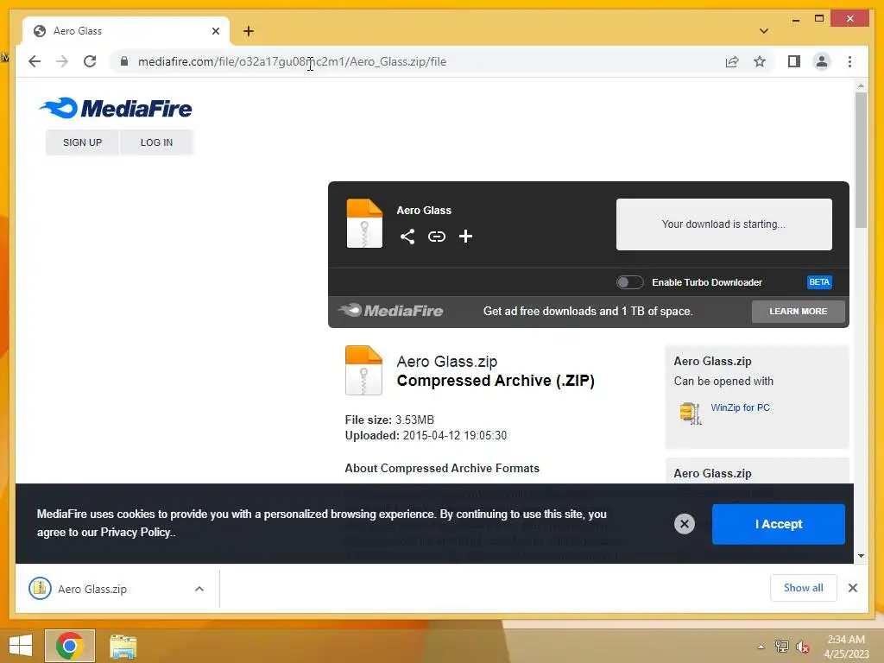Open the Chrome profile menu

click(x=822, y=61)
